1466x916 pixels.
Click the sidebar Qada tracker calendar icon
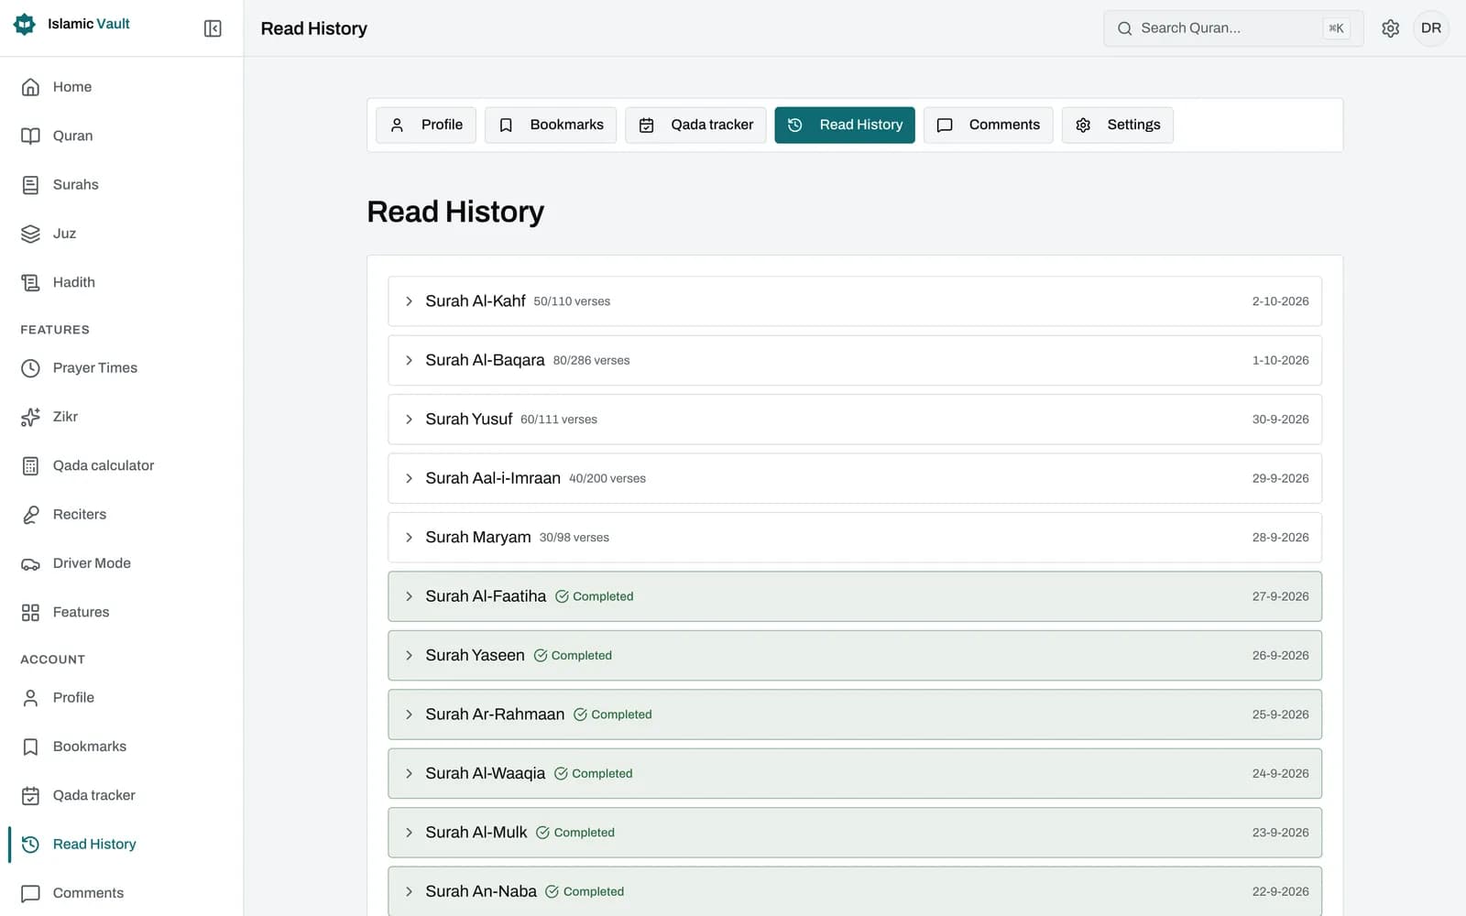click(x=30, y=795)
